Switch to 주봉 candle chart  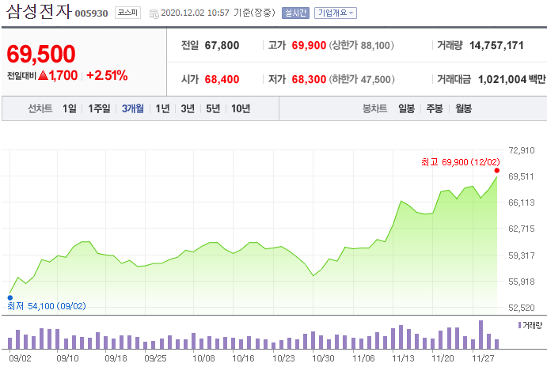[x=435, y=108]
